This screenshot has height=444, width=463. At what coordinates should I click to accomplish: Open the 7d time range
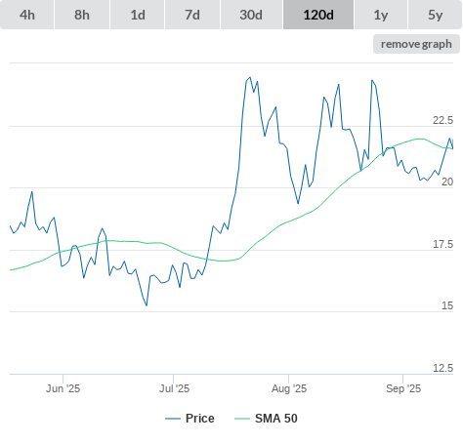(x=192, y=15)
